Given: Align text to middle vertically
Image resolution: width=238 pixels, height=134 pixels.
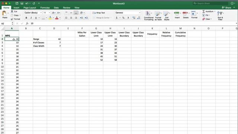Looking at the screenshot, I should point(71,13).
